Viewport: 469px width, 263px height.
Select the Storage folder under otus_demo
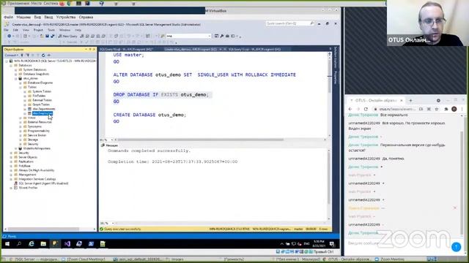click(33, 140)
